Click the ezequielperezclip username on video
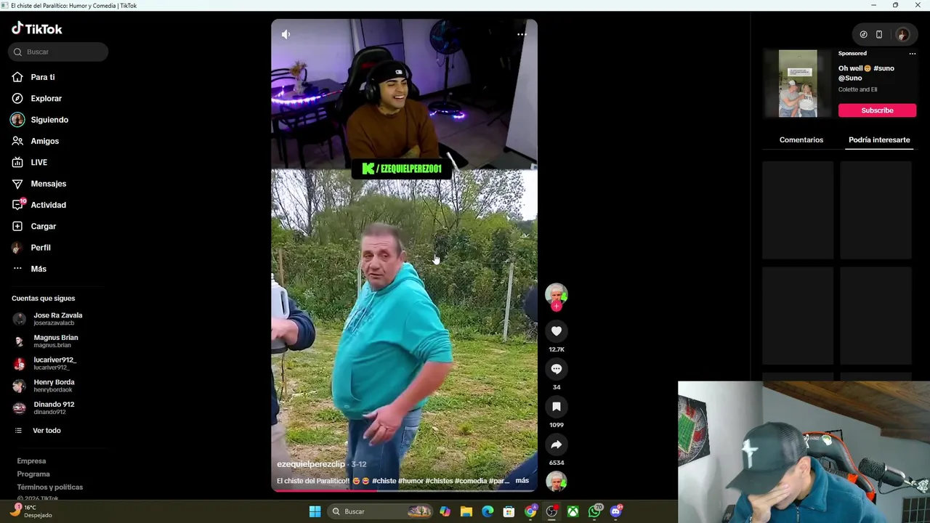The height and width of the screenshot is (523, 930). 311,464
